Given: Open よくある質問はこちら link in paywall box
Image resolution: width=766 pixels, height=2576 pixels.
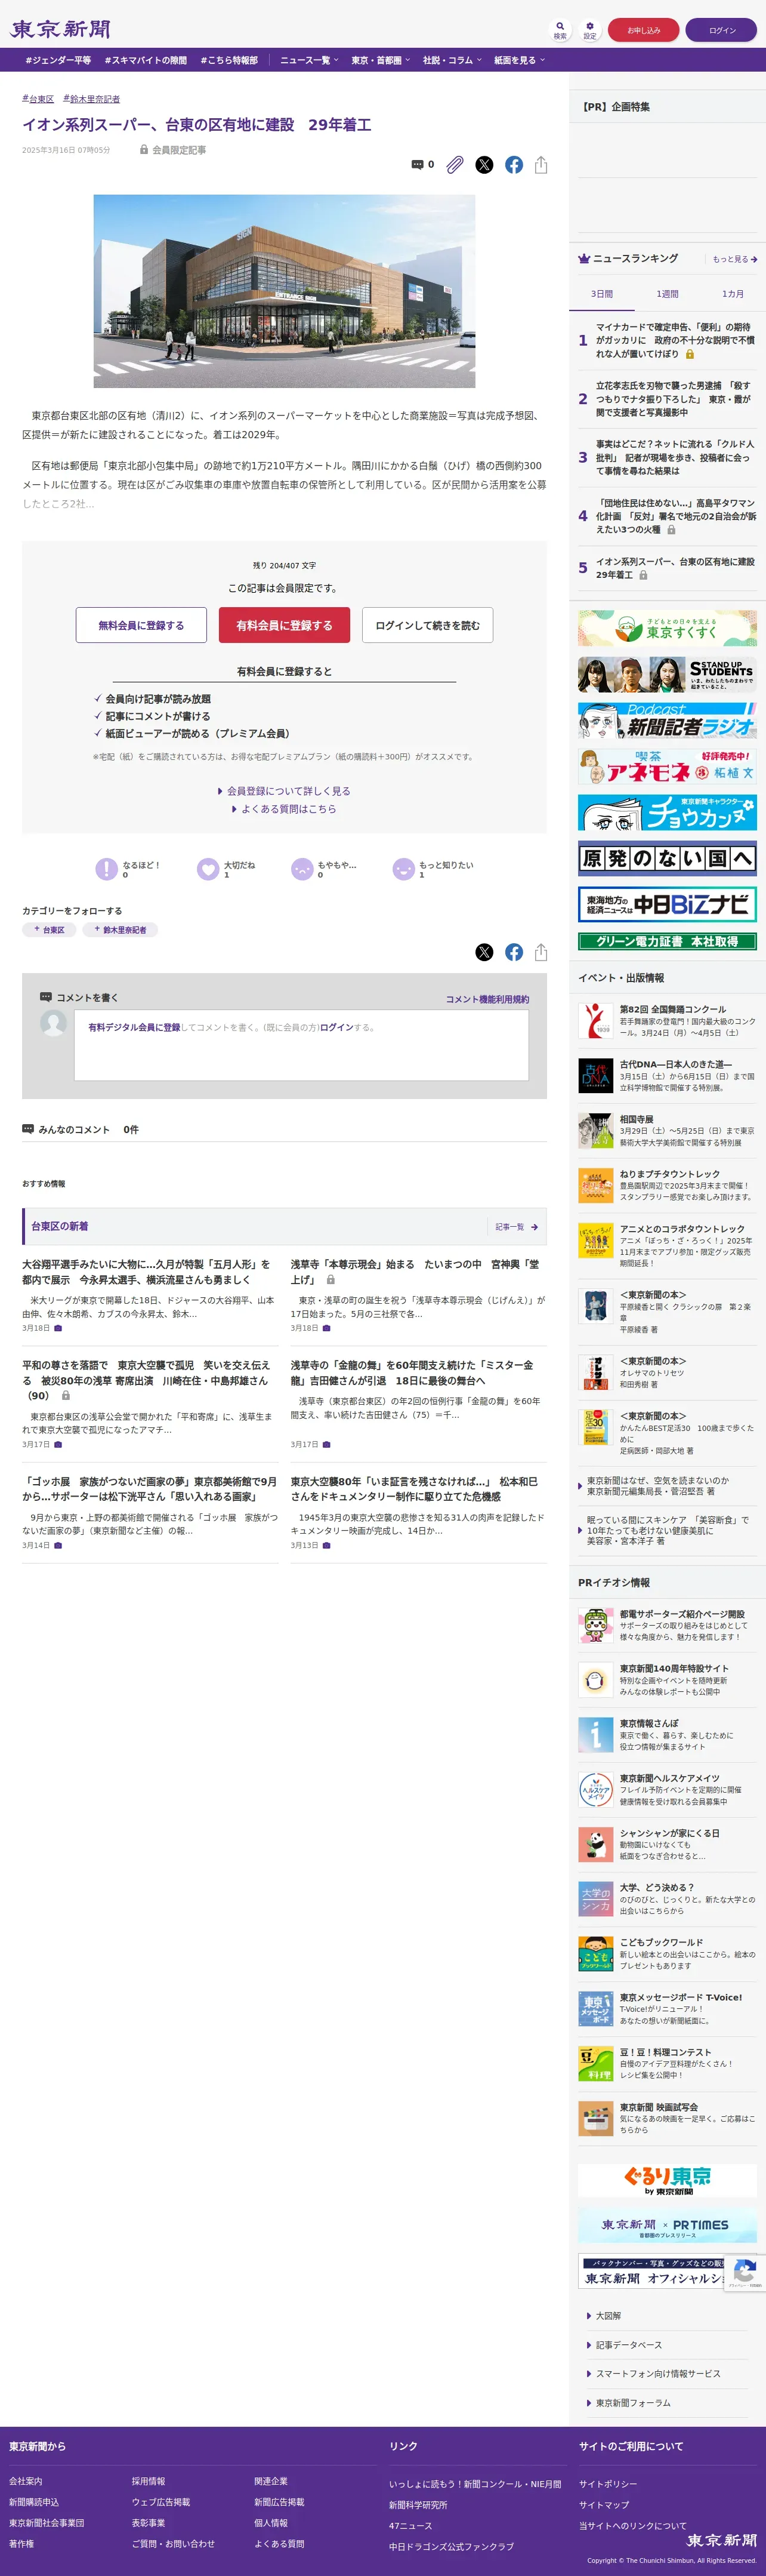Looking at the screenshot, I should [x=285, y=809].
